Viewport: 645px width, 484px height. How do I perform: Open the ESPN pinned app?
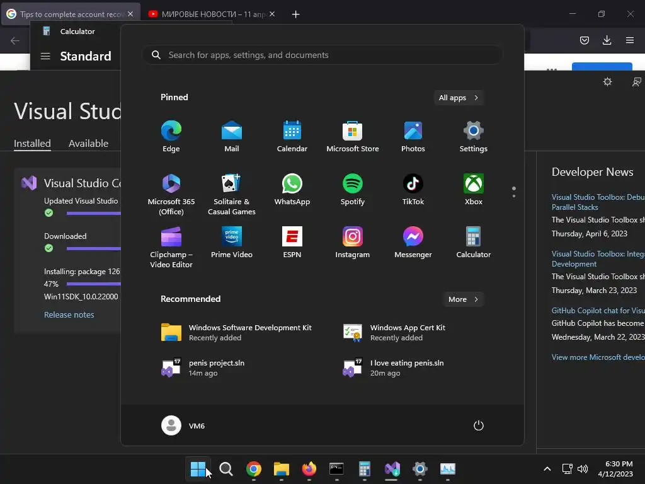coord(292,243)
